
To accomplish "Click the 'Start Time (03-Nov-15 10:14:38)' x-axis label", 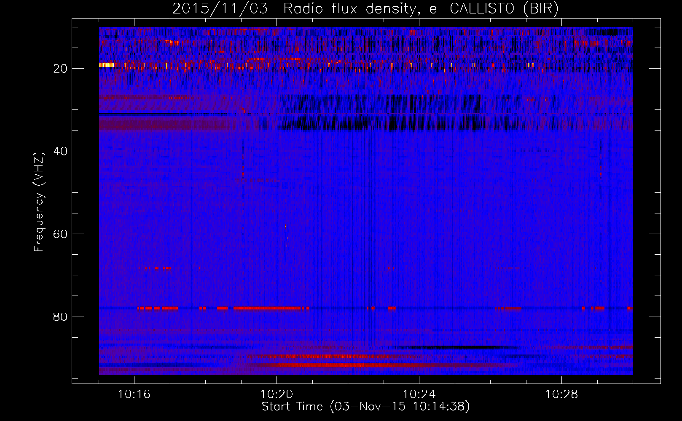I will pos(365,407).
